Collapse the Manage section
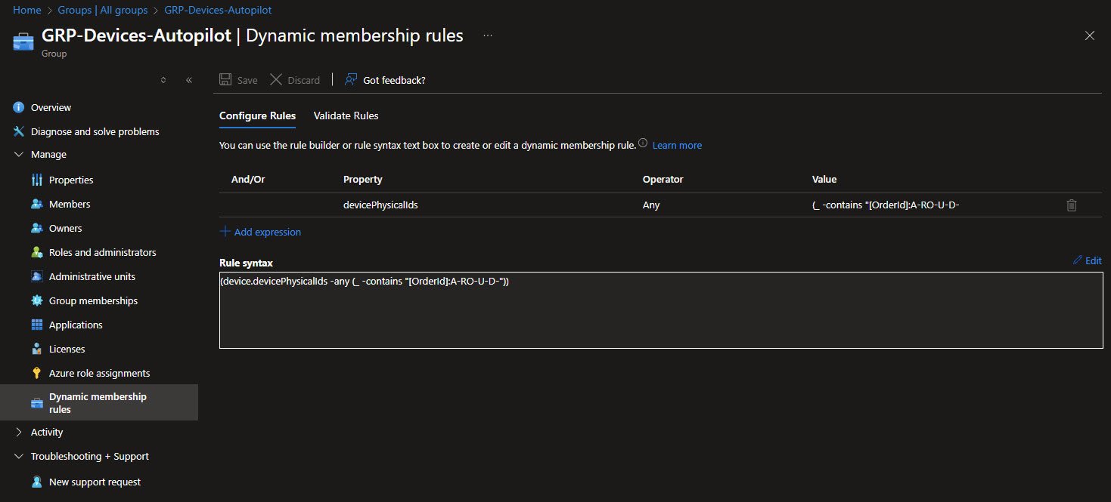Image resolution: width=1111 pixels, height=502 pixels. [19, 155]
